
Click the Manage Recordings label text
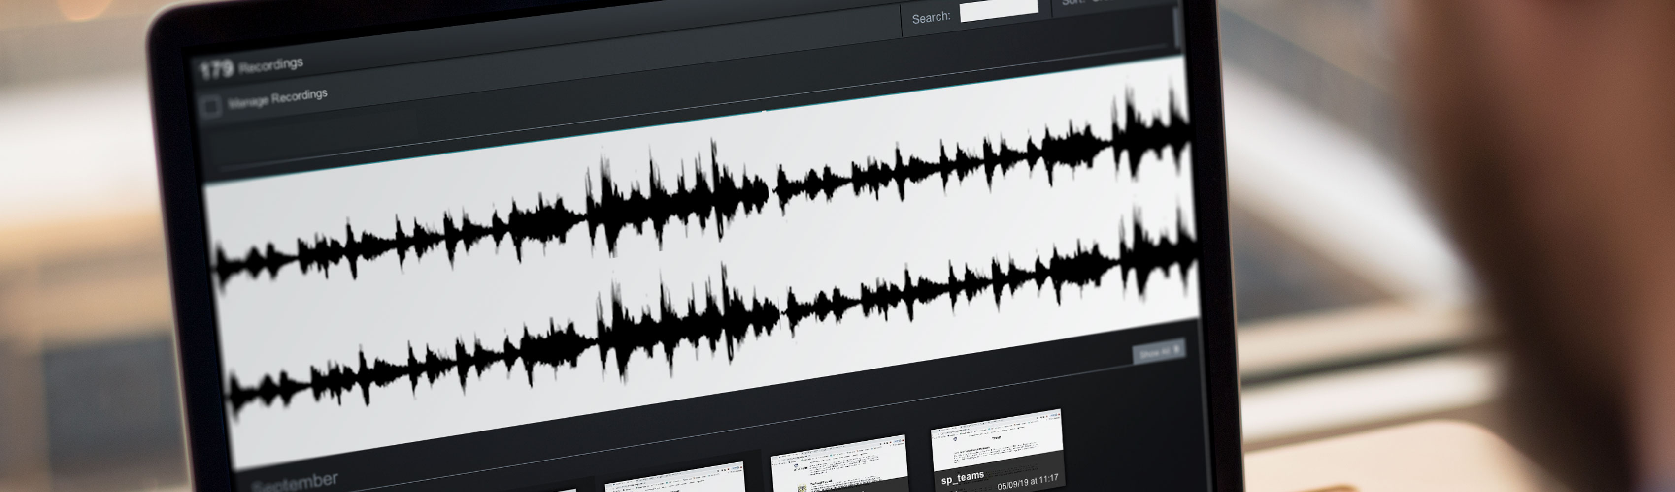point(278,99)
